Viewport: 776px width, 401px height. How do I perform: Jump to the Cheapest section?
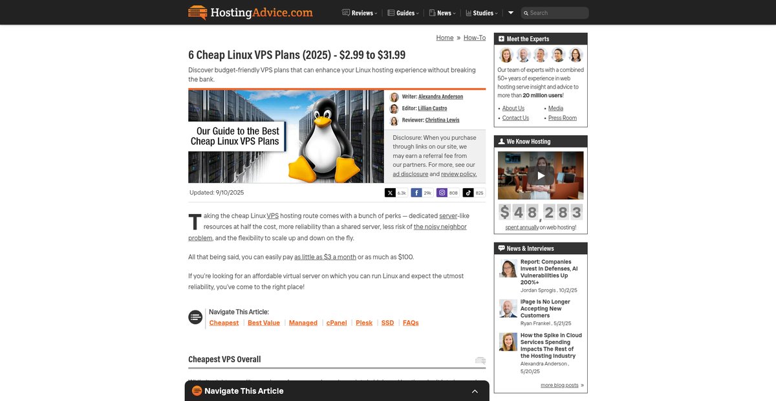tap(224, 323)
